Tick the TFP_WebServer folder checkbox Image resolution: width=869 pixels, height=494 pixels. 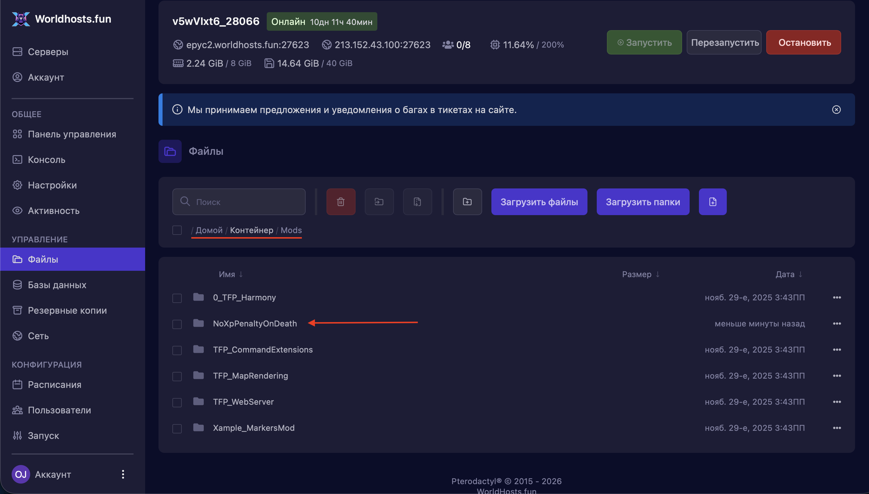point(177,402)
